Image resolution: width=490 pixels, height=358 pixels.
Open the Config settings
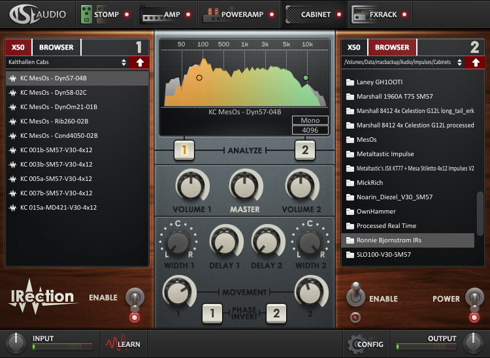point(366,344)
